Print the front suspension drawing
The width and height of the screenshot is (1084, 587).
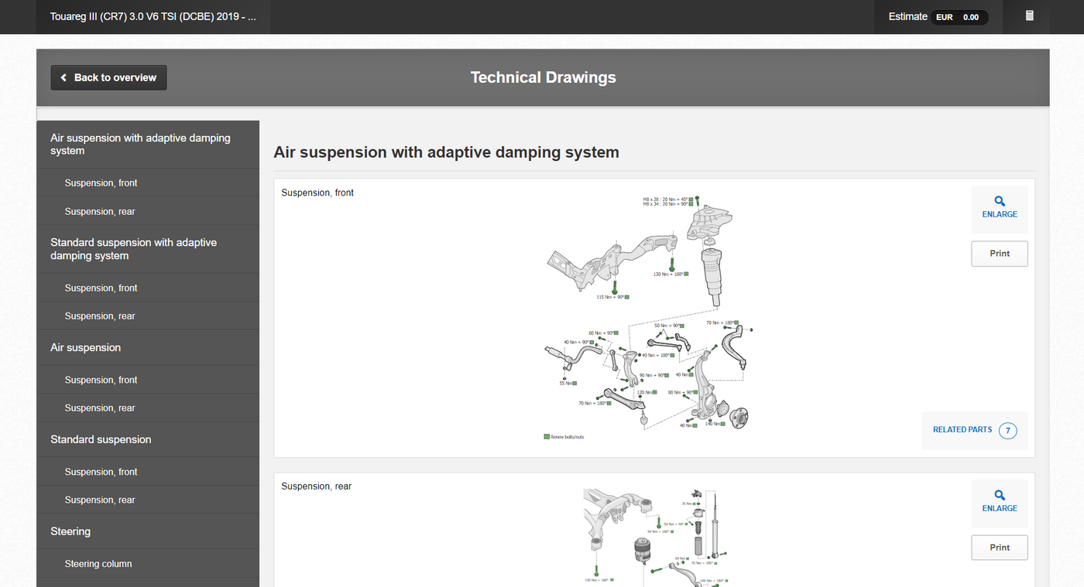tap(999, 253)
